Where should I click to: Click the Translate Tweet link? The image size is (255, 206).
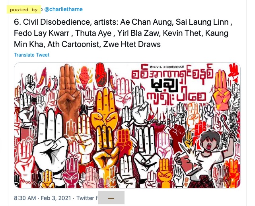tap(31, 55)
